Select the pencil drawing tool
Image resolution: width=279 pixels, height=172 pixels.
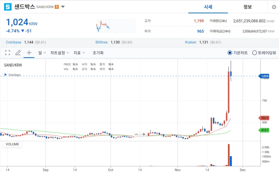click(18, 53)
